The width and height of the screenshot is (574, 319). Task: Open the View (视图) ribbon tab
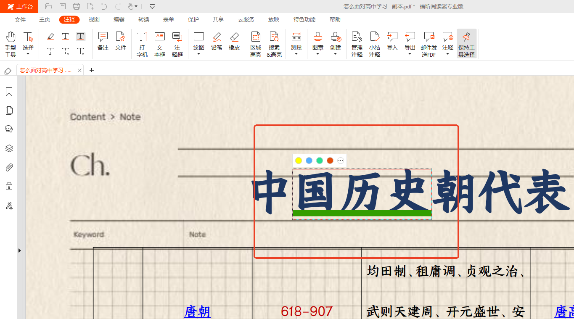click(x=94, y=20)
